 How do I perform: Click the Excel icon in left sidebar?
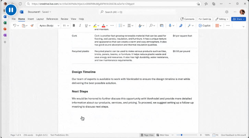(x=5, y=23)
